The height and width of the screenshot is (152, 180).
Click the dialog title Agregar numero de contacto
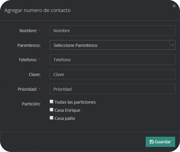(x=38, y=11)
